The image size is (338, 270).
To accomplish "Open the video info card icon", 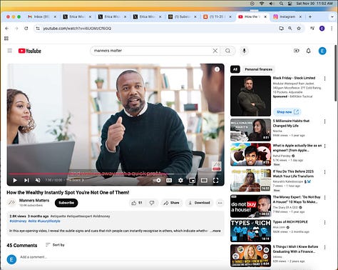I will 217,69.
